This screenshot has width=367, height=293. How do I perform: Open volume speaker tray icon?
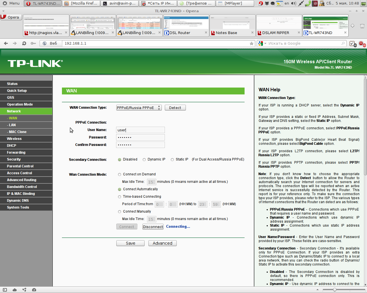[294, 3]
